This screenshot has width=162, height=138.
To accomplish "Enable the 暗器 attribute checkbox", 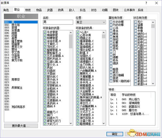I will (111, 69).
